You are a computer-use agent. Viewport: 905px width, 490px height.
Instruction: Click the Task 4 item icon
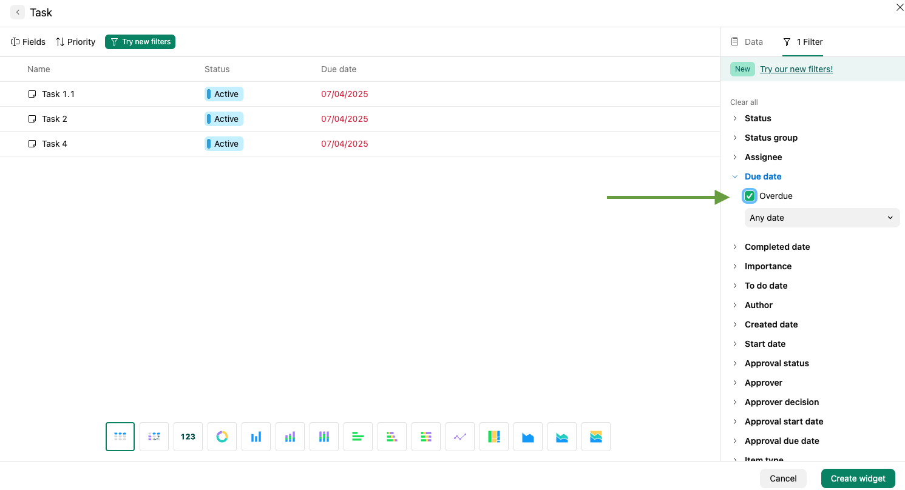(x=32, y=144)
